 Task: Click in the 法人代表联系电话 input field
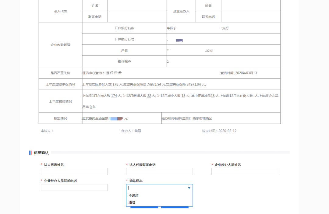159,171
